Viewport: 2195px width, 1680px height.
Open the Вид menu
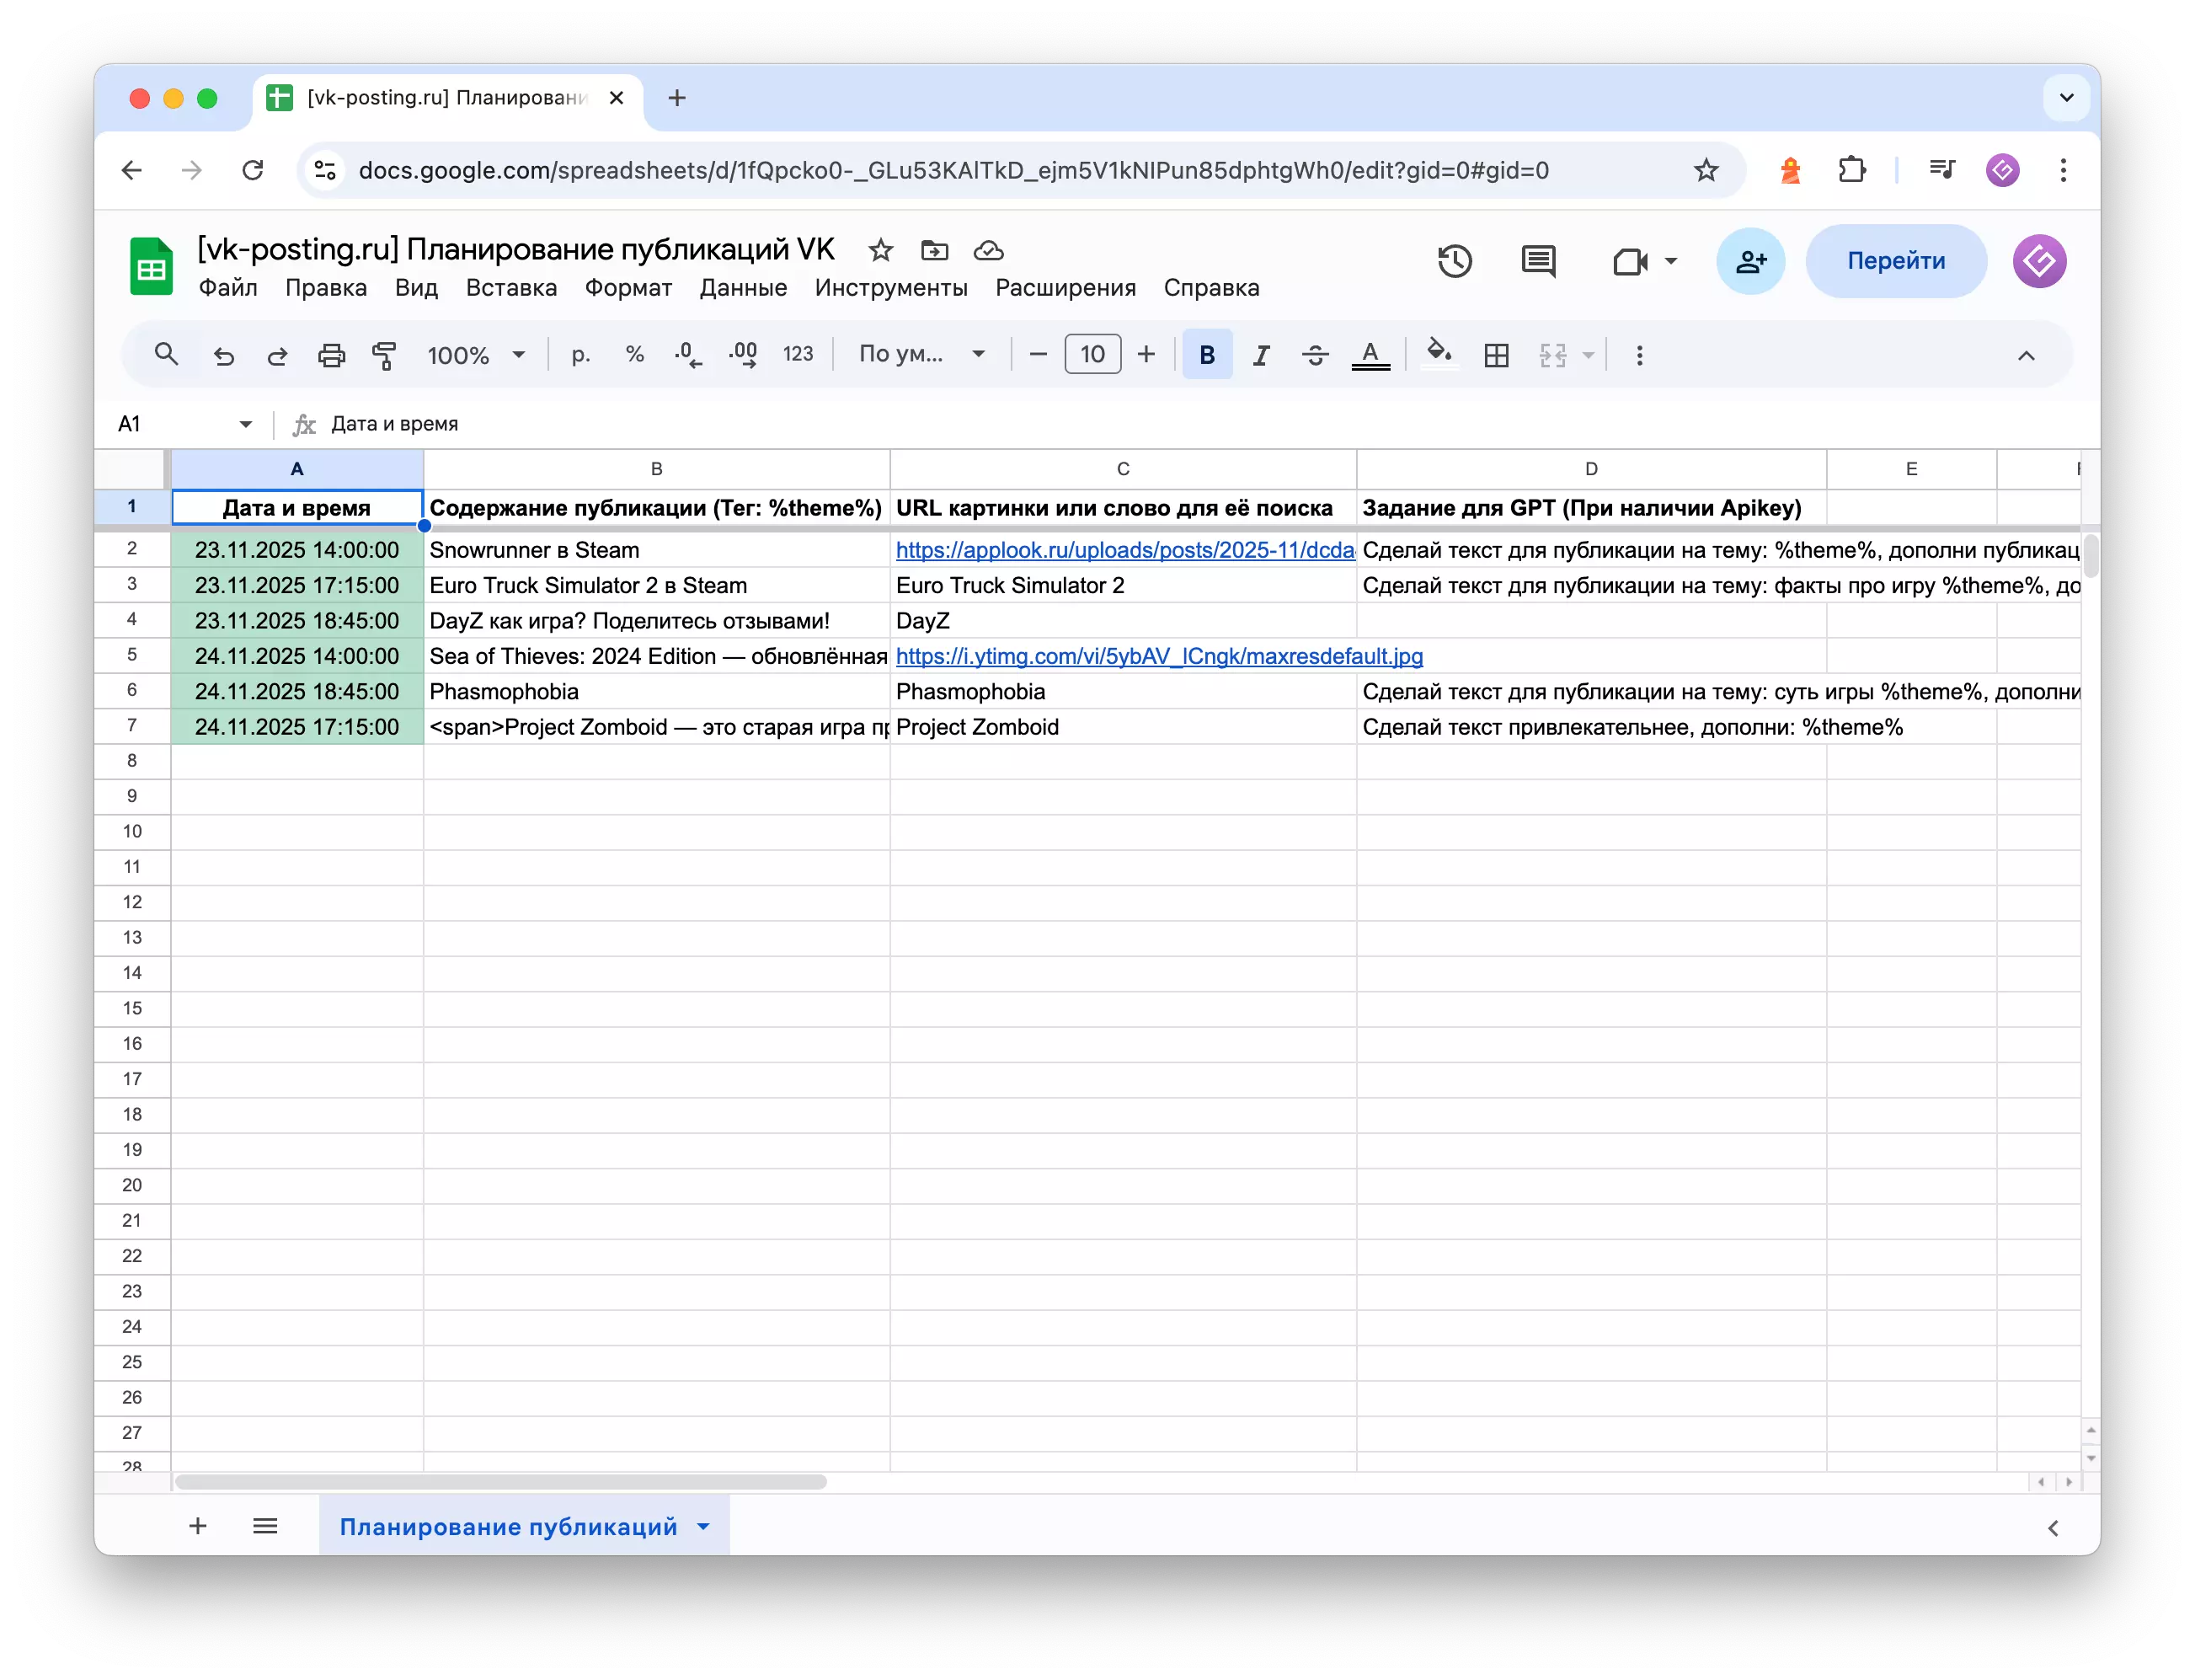pos(416,288)
